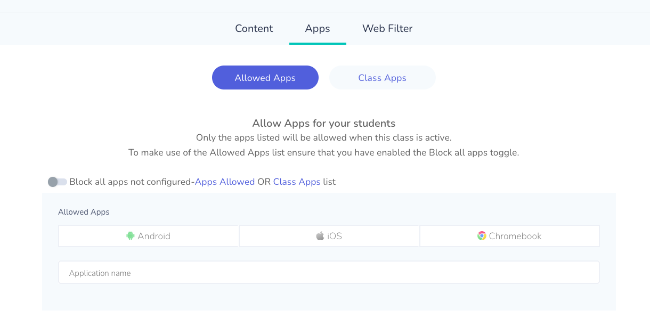Enable the Block all apps toggle switch

(x=57, y=182)
